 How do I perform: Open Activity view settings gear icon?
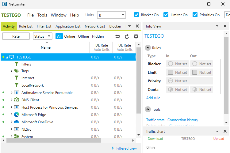(x=136, y=36)
